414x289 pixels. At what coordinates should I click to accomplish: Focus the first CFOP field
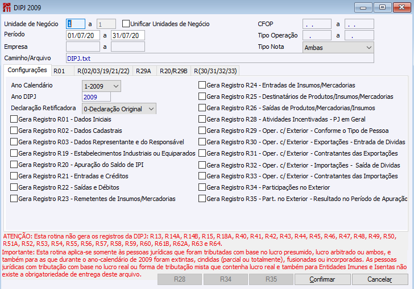pos(317,24)
